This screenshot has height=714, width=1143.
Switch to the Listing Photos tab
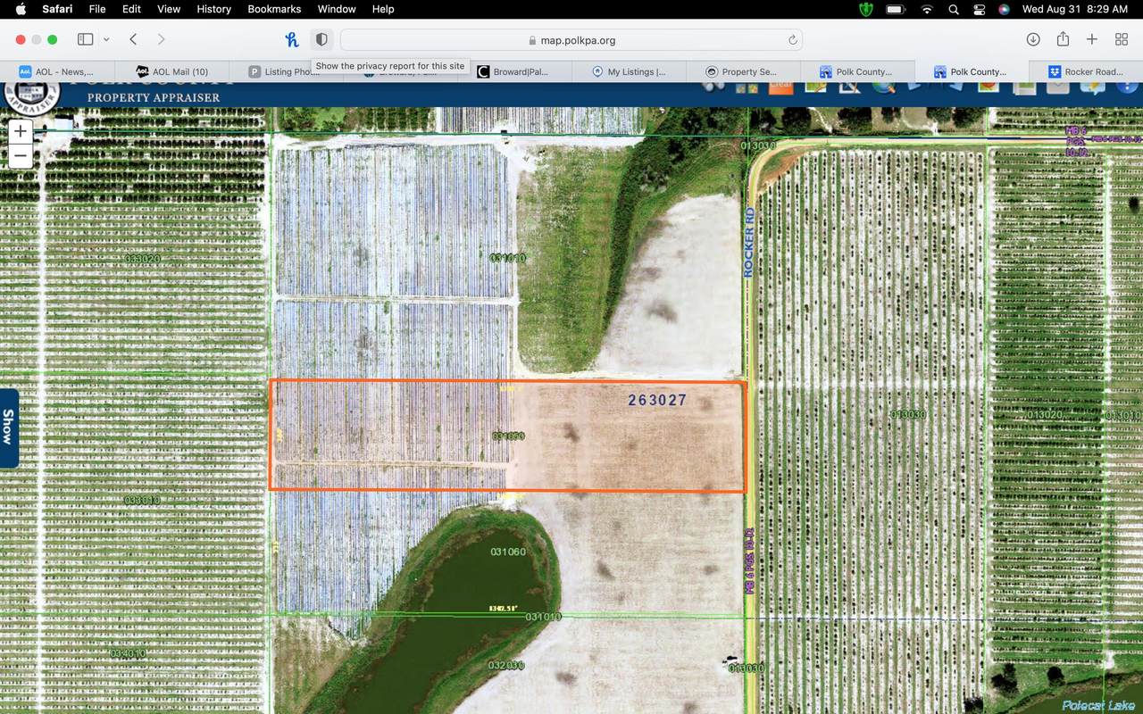click(x=286, y=71)
